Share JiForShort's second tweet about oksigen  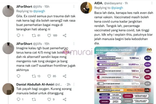pos(64,76)
